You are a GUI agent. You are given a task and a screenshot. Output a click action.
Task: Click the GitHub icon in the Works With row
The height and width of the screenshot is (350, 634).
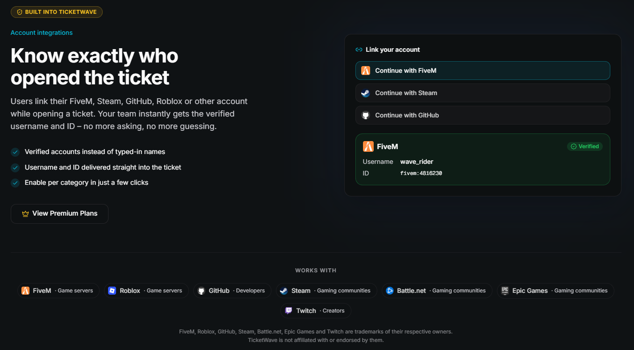(201, 291)
